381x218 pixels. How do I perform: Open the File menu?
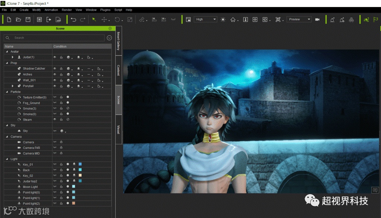(4, 10)
